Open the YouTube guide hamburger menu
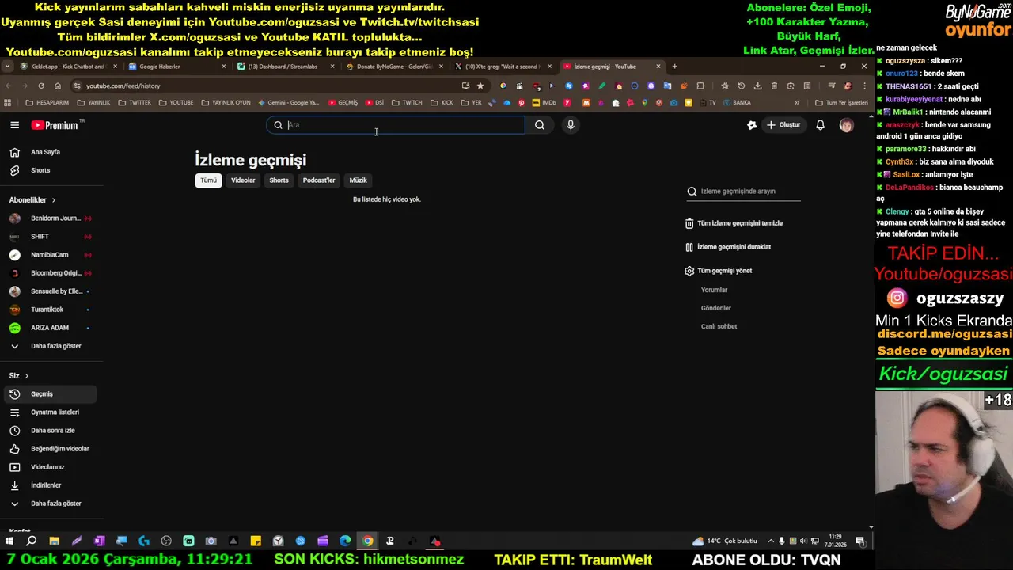The image size is (1013, 570). click(14, 125)
